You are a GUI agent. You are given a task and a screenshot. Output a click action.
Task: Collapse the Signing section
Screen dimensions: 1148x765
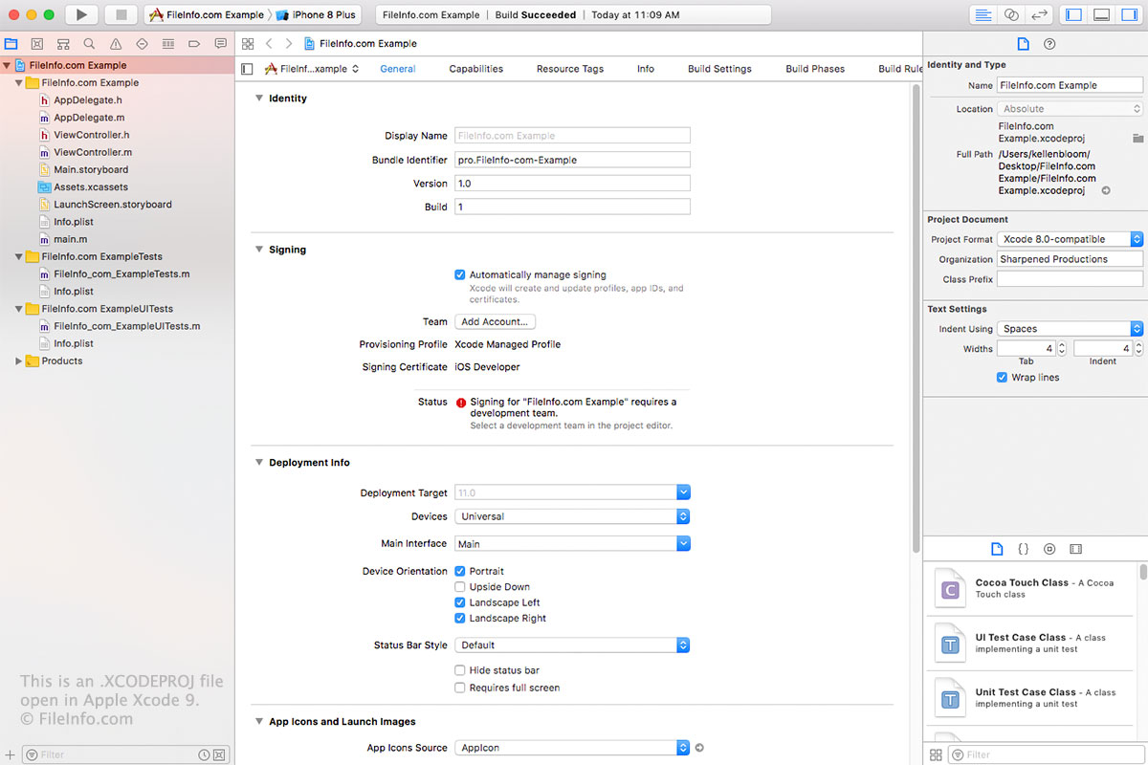click(x=259, y=250)
